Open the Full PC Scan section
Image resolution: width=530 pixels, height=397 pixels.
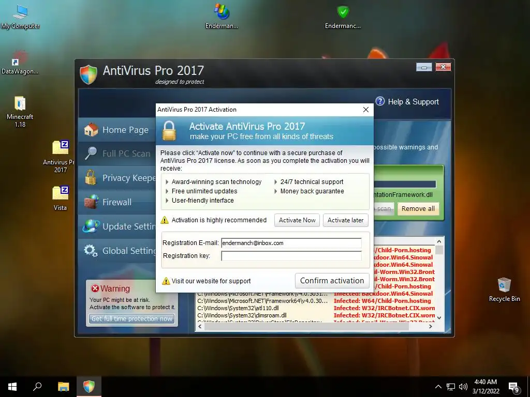click(117, 154)
